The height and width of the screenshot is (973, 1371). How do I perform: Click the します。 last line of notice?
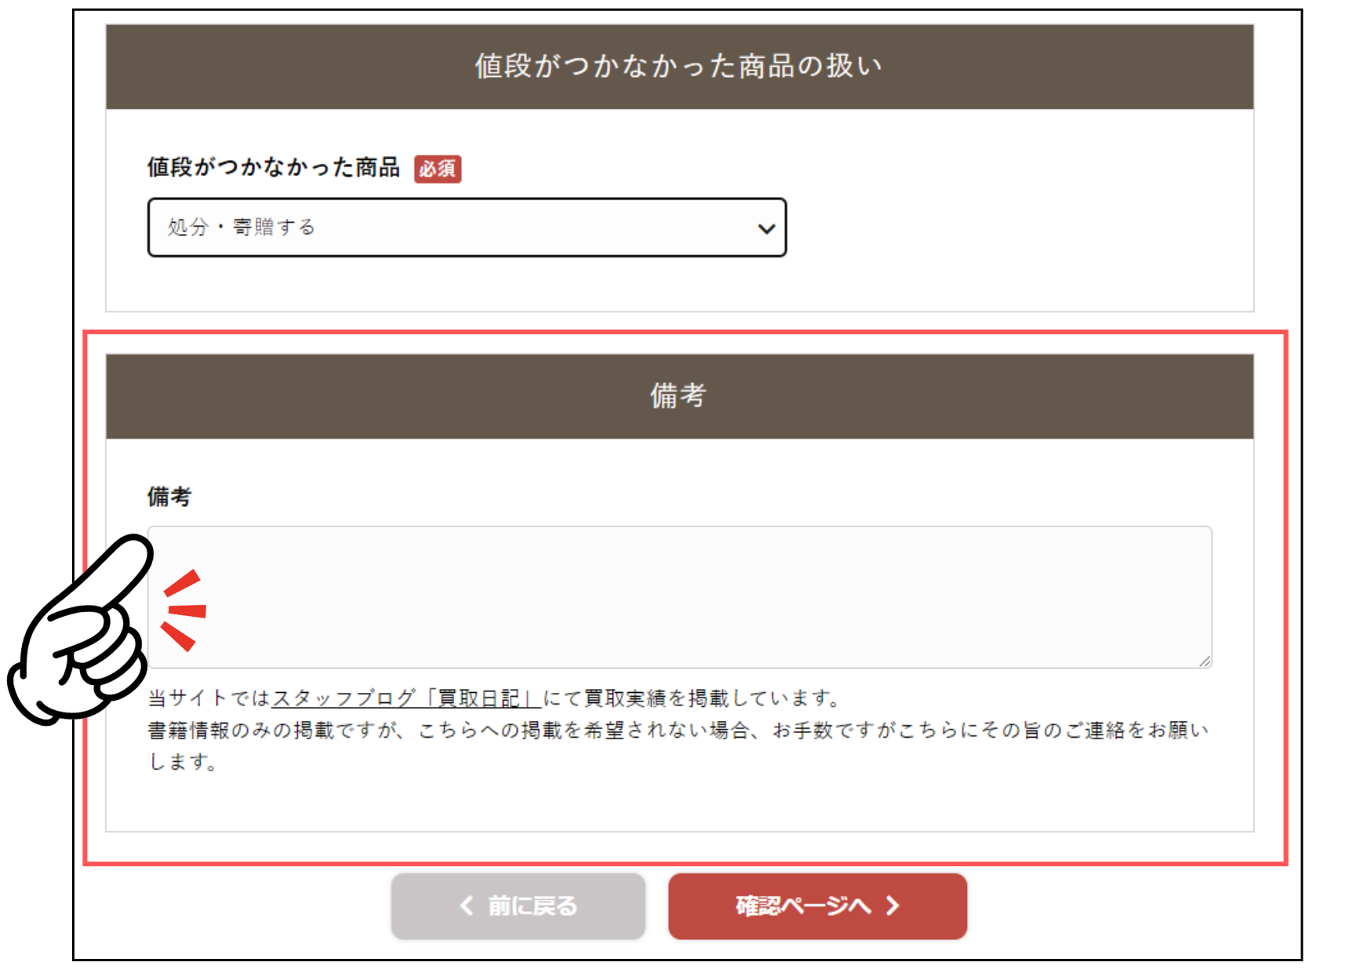pyautogui.click(x=184, y=762)
